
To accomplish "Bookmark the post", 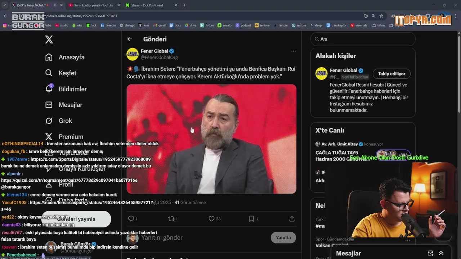I will (x=252, y=219).
